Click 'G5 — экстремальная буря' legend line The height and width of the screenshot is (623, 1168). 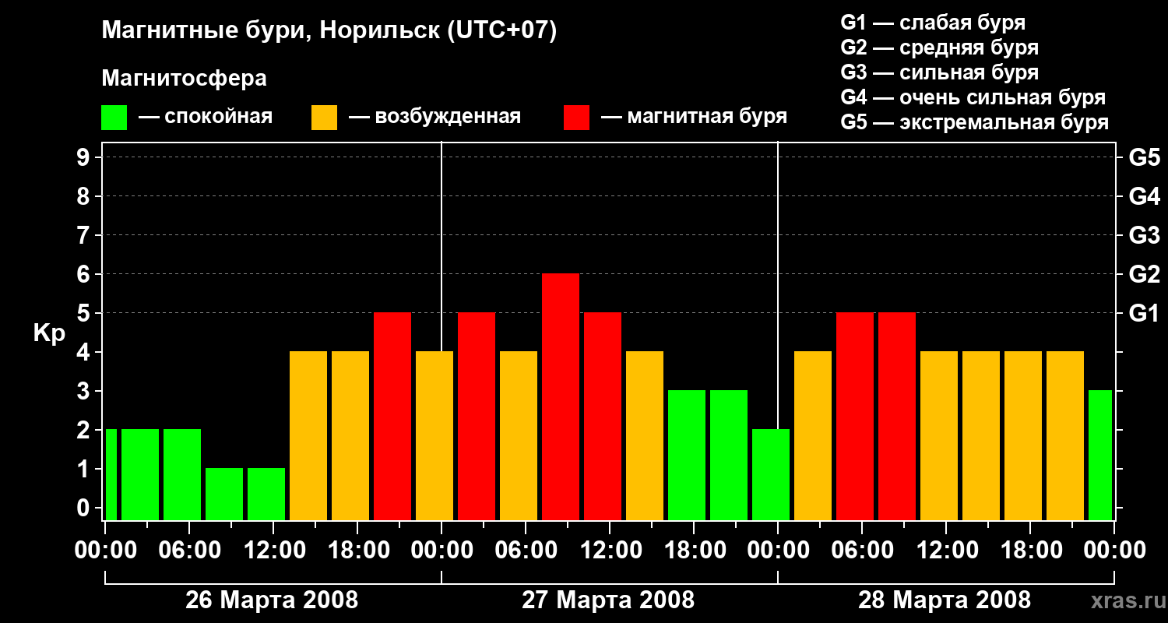point(975,122)
